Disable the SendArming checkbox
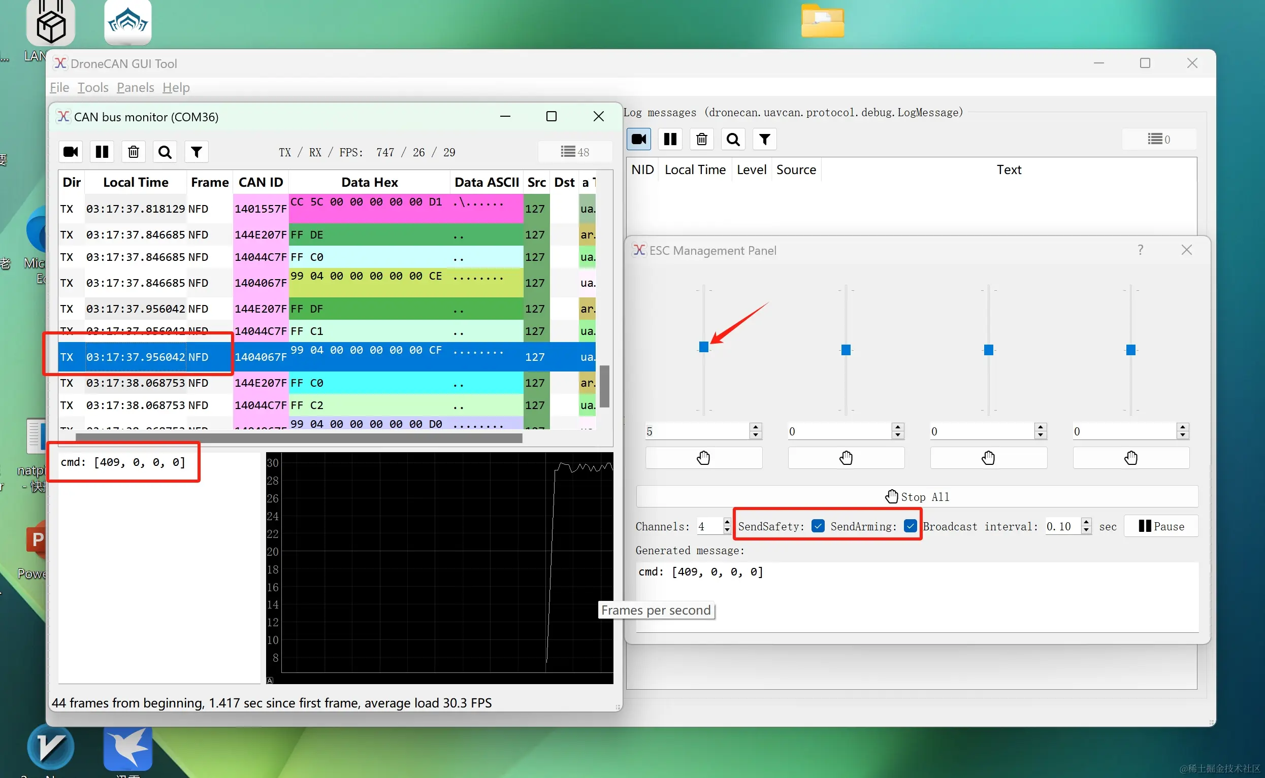Screen dimensions: 1265x778 (910, 526)
